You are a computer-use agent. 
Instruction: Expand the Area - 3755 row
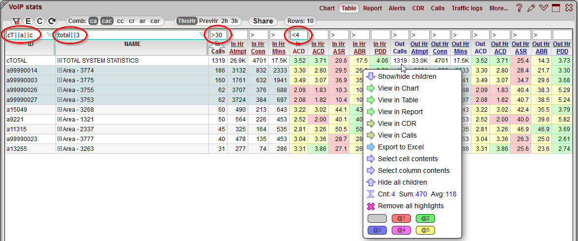pyautogui.click(x=60, y=90)
